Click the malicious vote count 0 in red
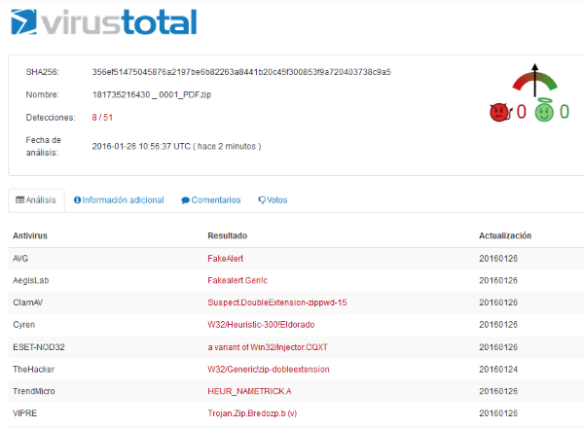Screen dimensions: 584x428 tap(521, 112)
